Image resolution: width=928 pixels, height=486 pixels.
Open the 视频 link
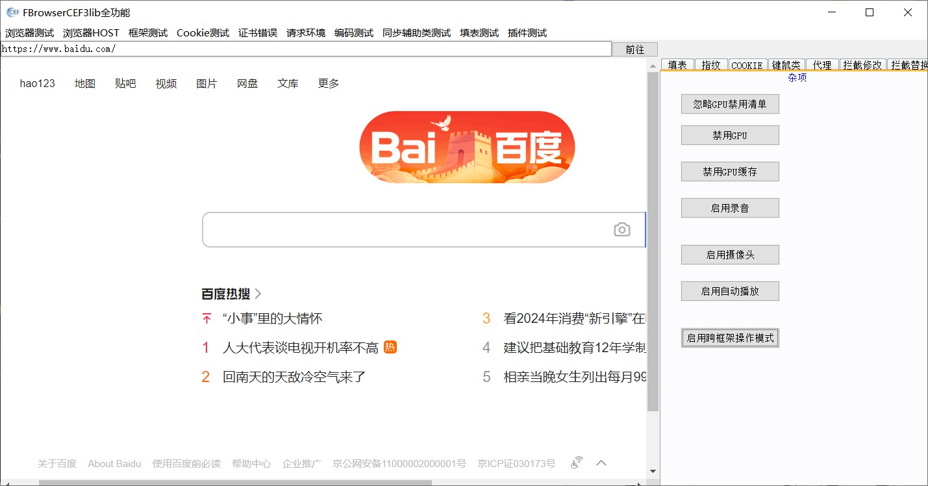click(x=166, y=83)
